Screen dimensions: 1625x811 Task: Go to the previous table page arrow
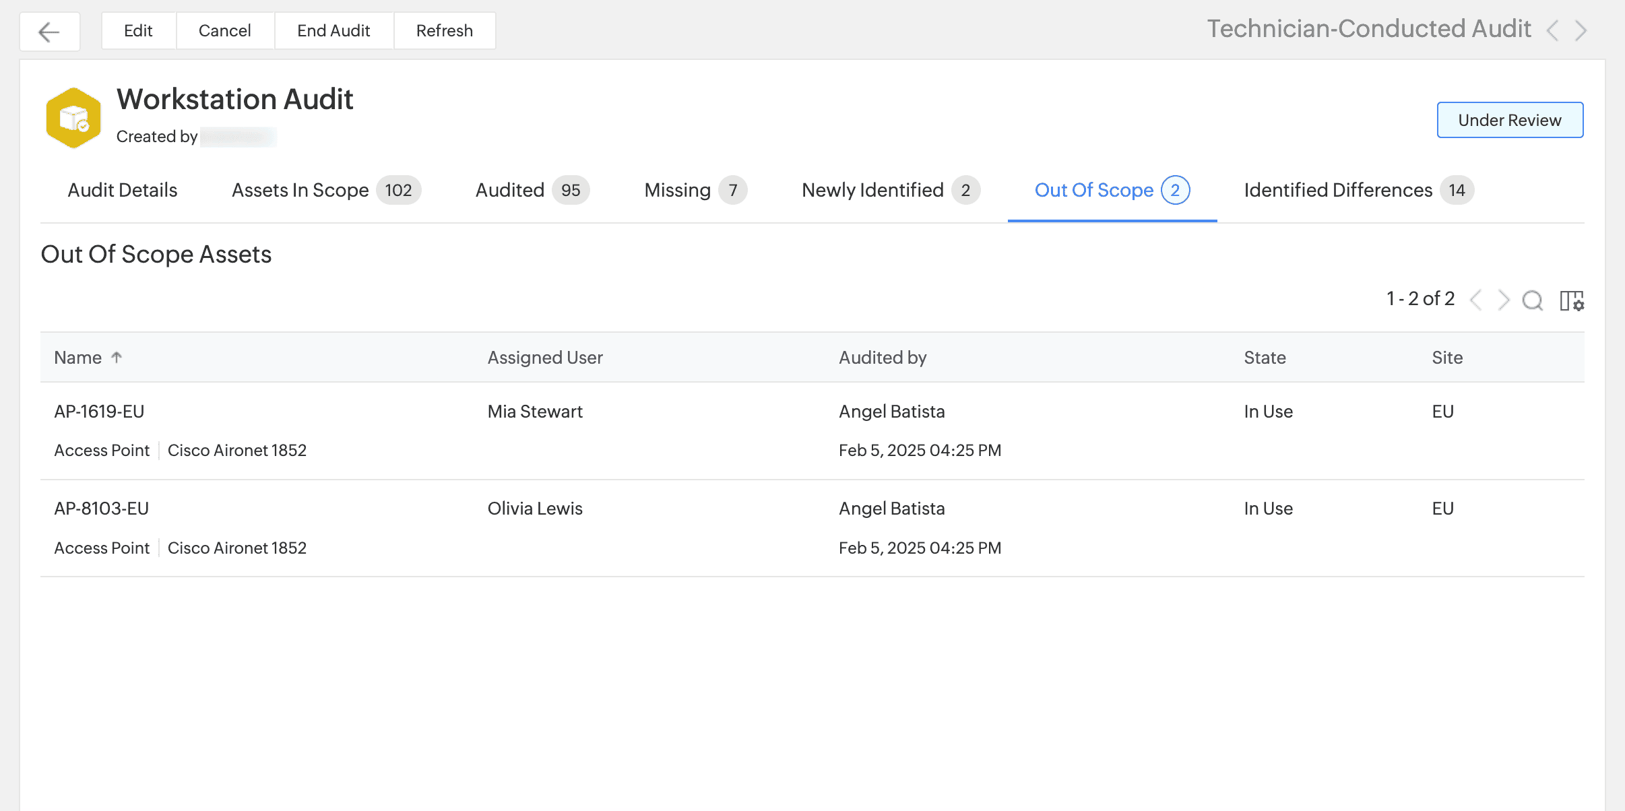(1476, 300)
